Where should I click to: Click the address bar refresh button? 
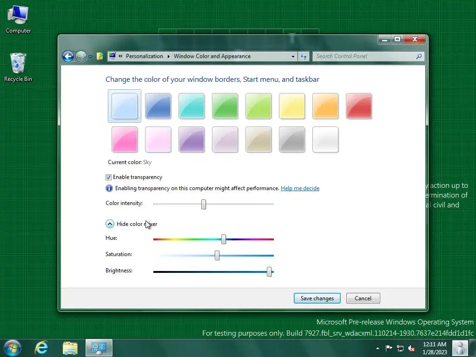click(x=304, y=56)
